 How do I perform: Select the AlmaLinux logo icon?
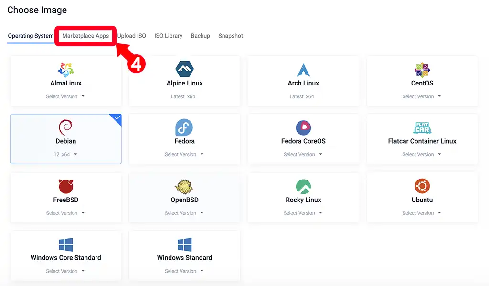coord(66,70)
